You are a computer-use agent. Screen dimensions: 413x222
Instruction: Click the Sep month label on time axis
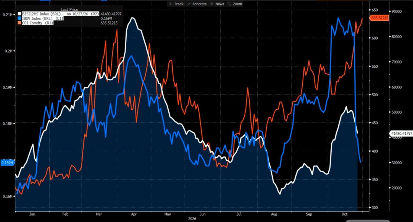tap(309, 214)
